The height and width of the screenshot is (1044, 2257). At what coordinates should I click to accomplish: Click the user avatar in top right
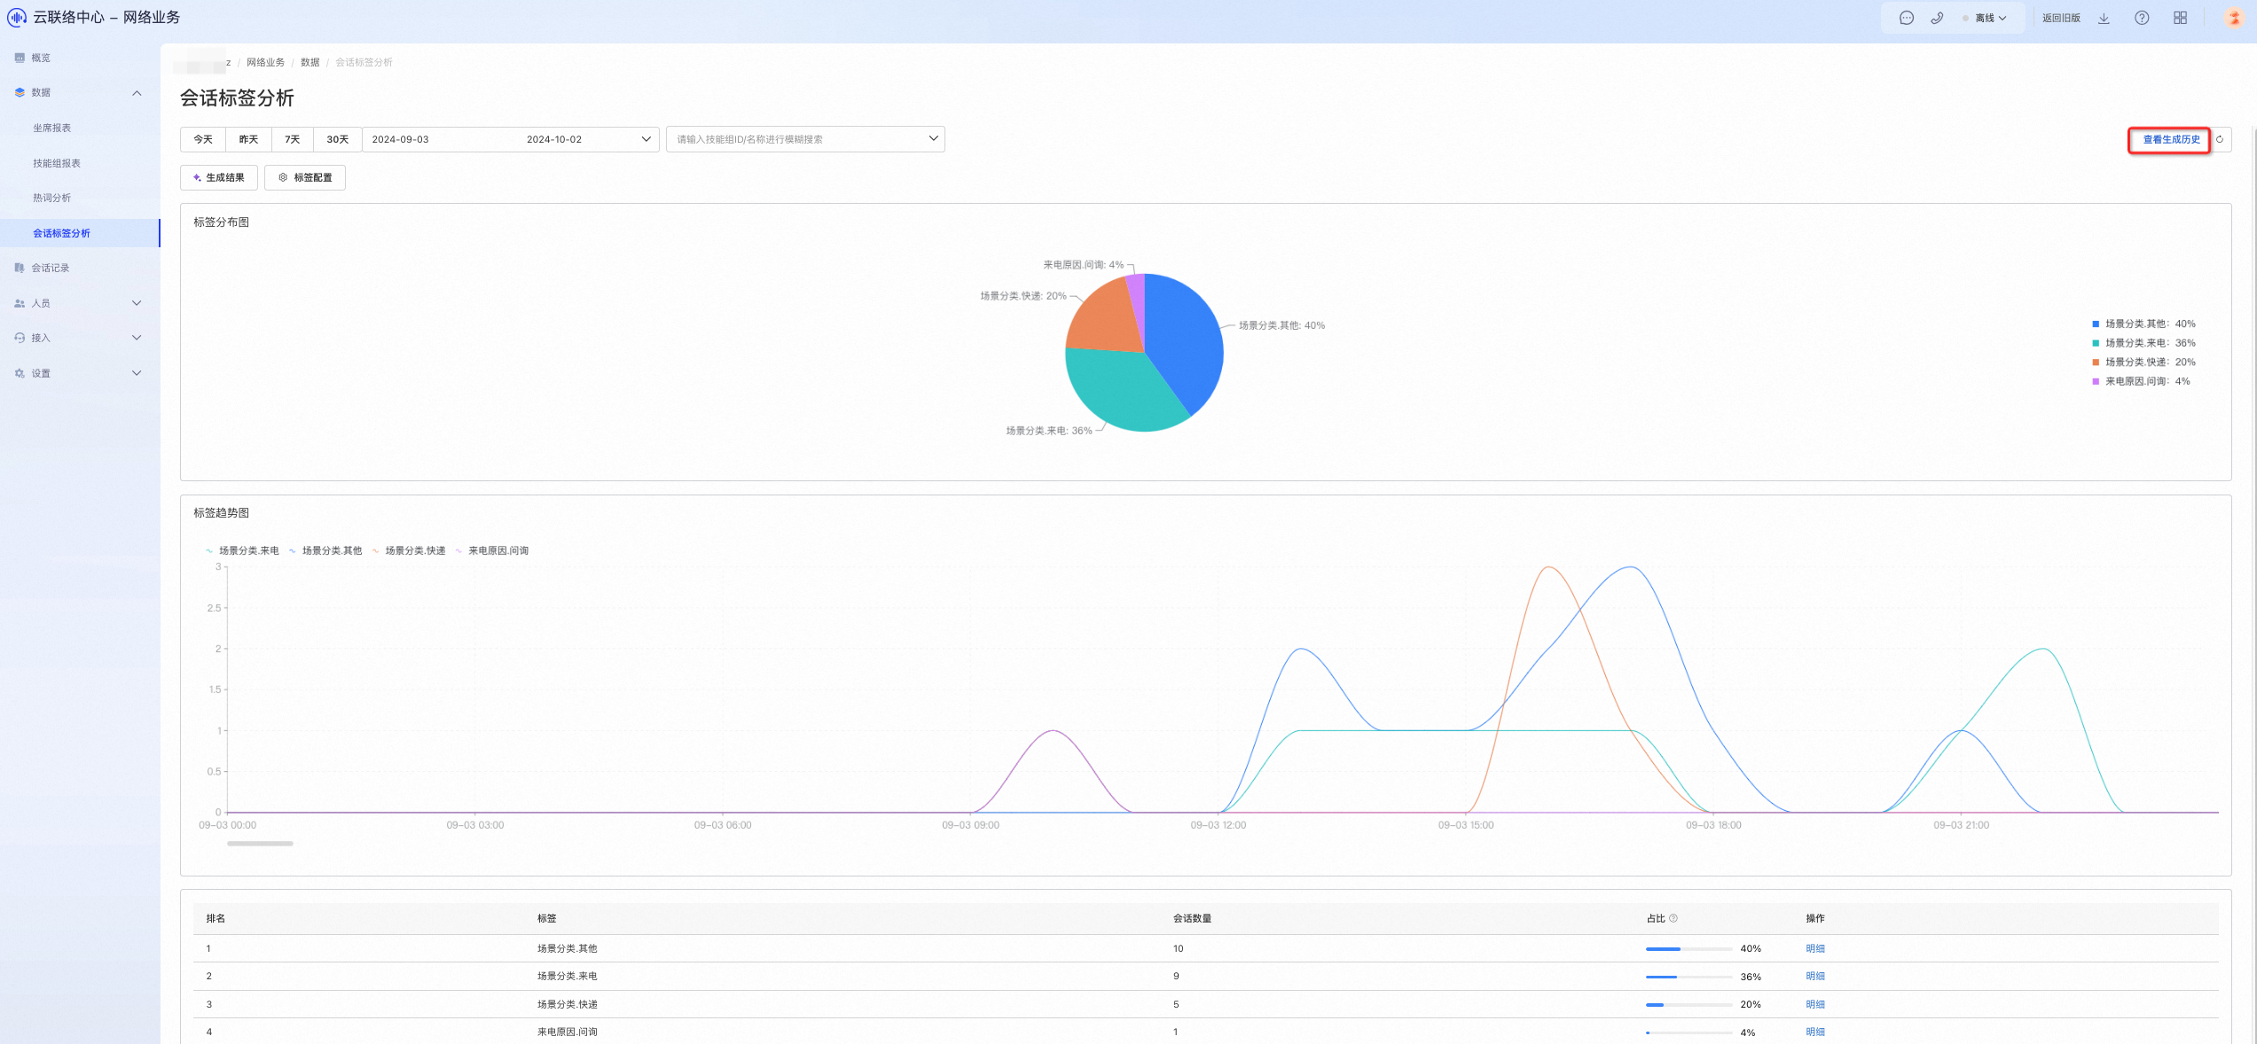point(2234,18)
